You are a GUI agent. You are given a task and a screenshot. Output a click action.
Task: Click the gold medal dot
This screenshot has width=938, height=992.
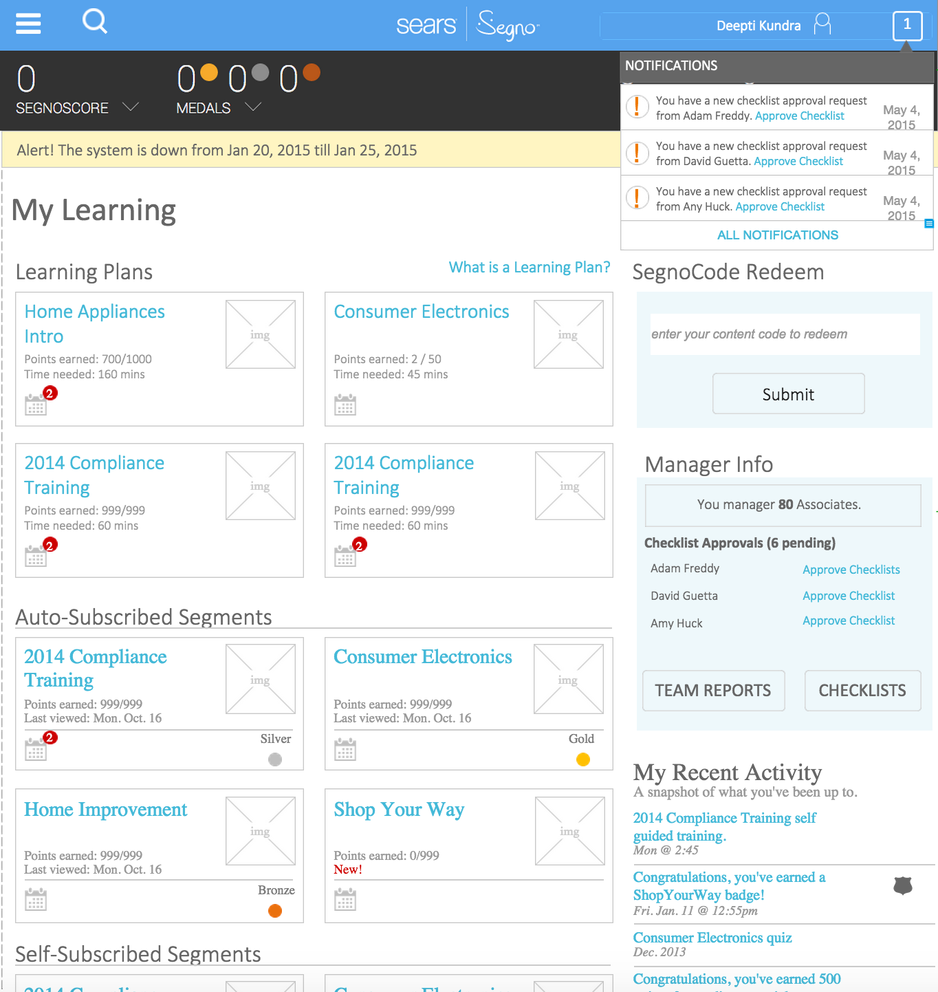point(209,72)
